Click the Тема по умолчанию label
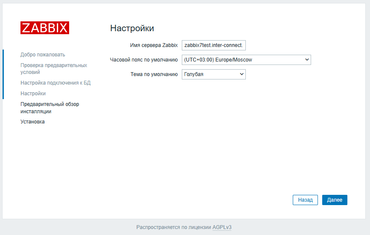 click(154, 74)
